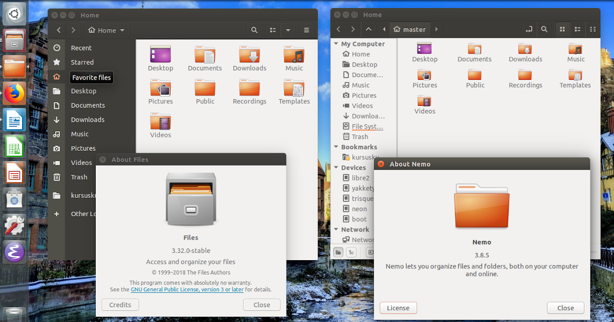This screenshot has width=614, height=322.
Task: Click Credits in the About Files dialog
Action: [x=120, y=304]
